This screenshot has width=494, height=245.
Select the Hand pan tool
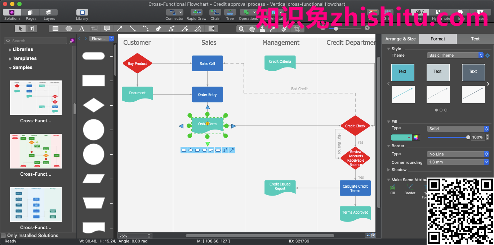[x=252, y=29]
